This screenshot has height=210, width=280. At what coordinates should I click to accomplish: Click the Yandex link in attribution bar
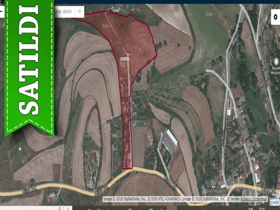tap(233, 198)
